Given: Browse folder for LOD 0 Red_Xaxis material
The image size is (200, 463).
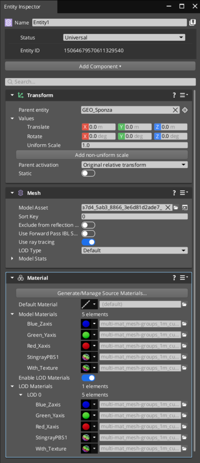Looking at the screenshot, I should click(x=185, y=427).
